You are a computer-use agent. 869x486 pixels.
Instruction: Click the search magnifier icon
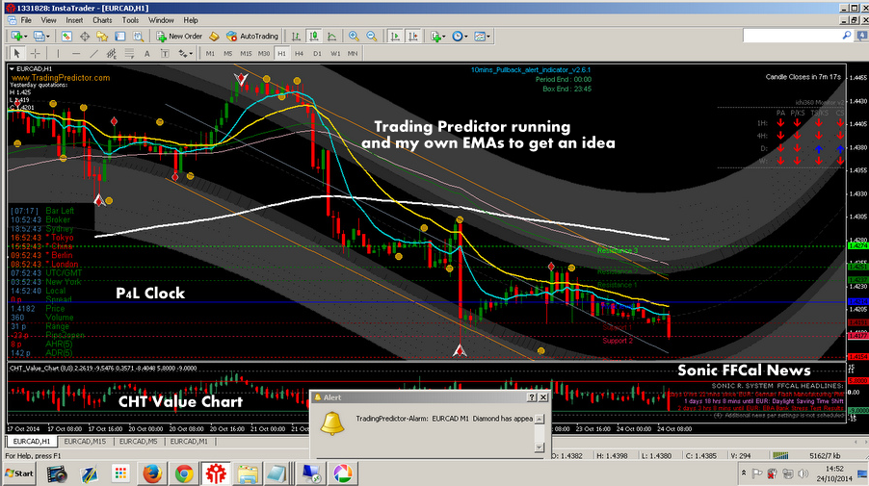pos(846,36)
